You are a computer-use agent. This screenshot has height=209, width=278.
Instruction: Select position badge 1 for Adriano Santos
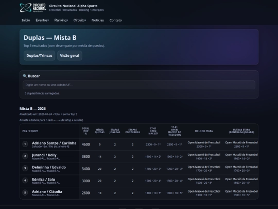click(25, 144)
